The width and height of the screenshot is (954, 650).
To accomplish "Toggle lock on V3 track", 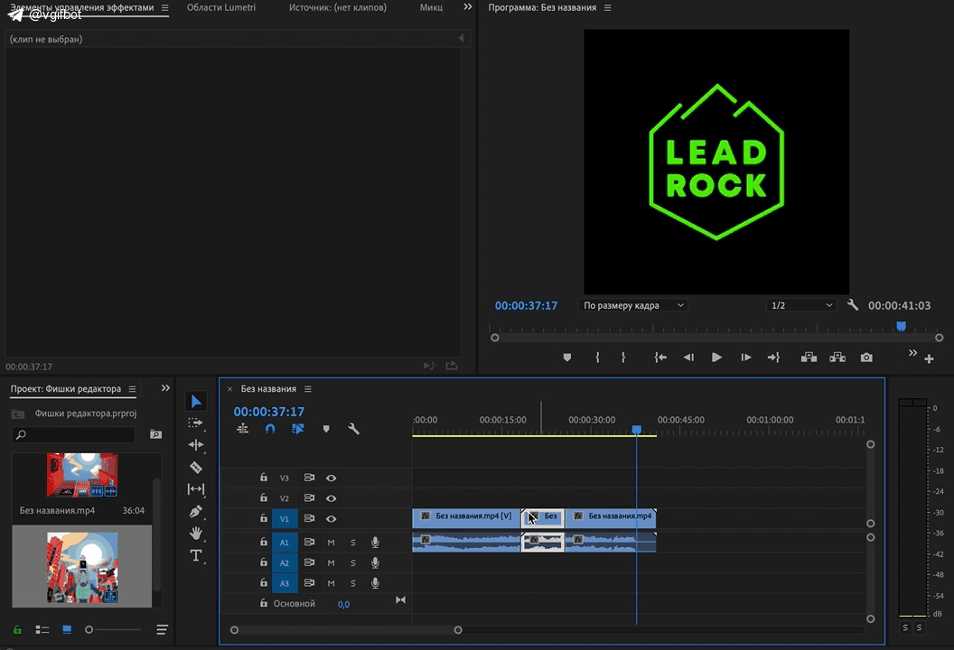I will point(264,478).
